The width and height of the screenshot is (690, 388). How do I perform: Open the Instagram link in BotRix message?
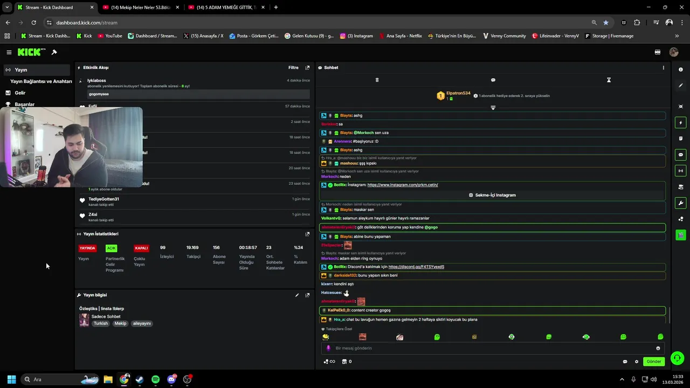point(402,185)
